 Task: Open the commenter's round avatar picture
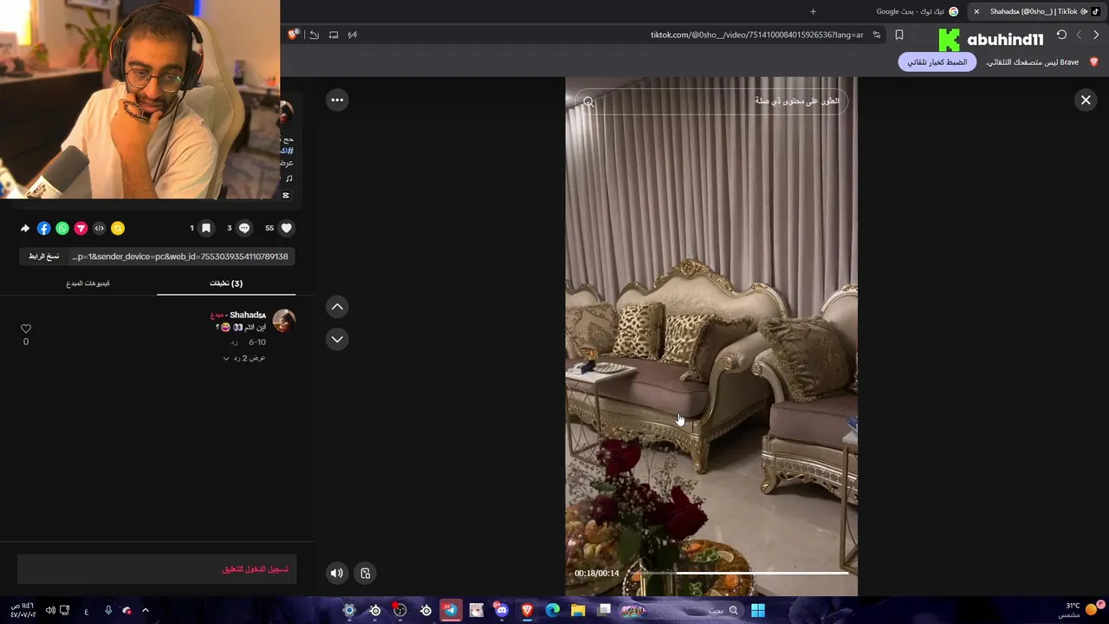pos(283,321)
